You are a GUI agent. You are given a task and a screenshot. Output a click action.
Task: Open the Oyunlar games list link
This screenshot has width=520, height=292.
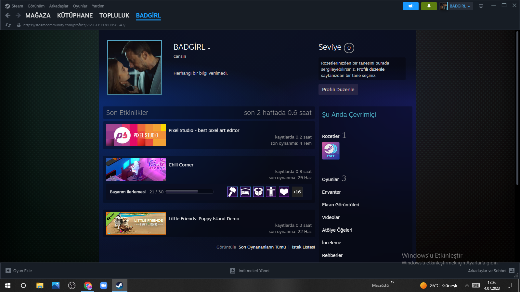point(331,179)
